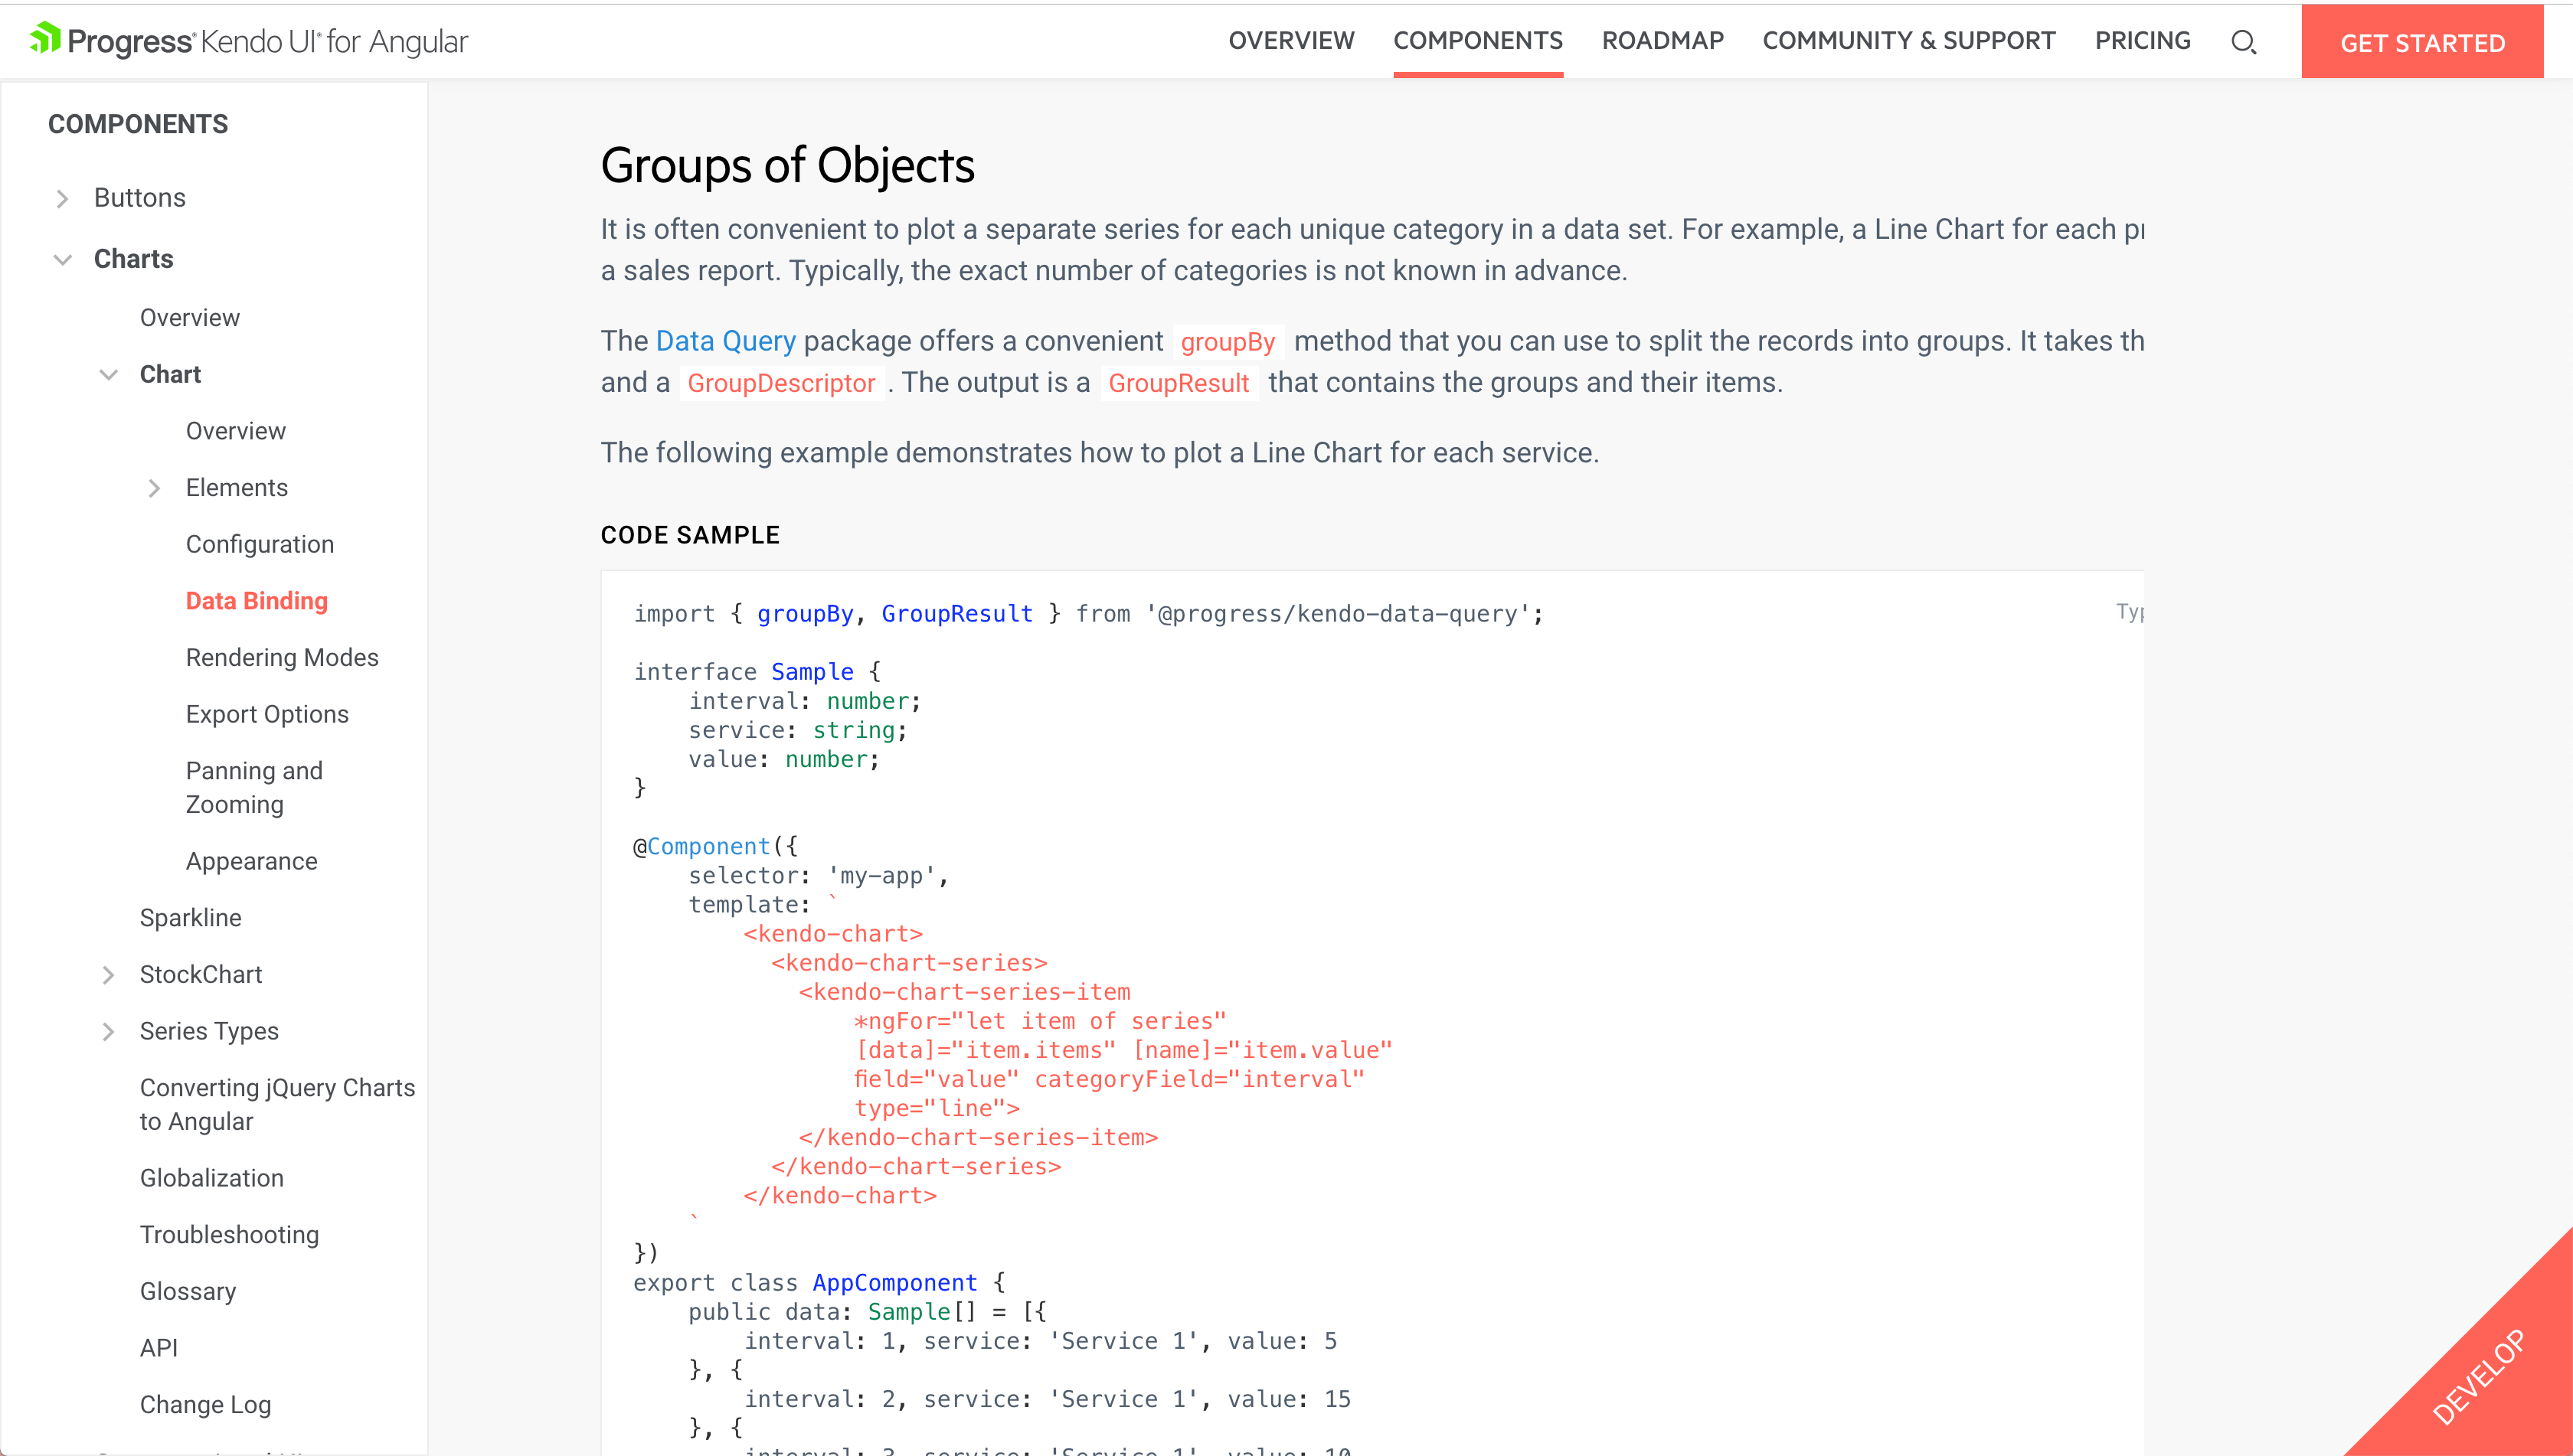Screen dimensions: 2573x1456
Task: Click the export class AppComponent line
Action: 819,1283
